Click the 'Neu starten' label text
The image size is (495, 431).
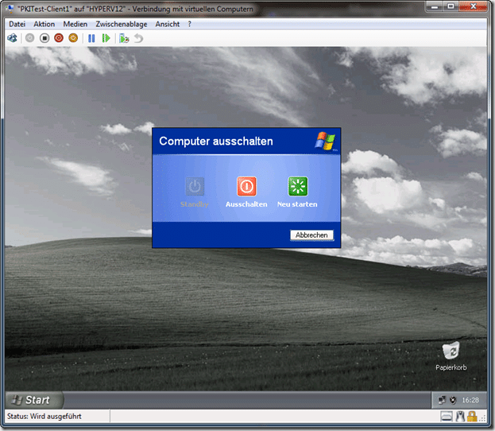pyautogui.click(x=297, y=204)
